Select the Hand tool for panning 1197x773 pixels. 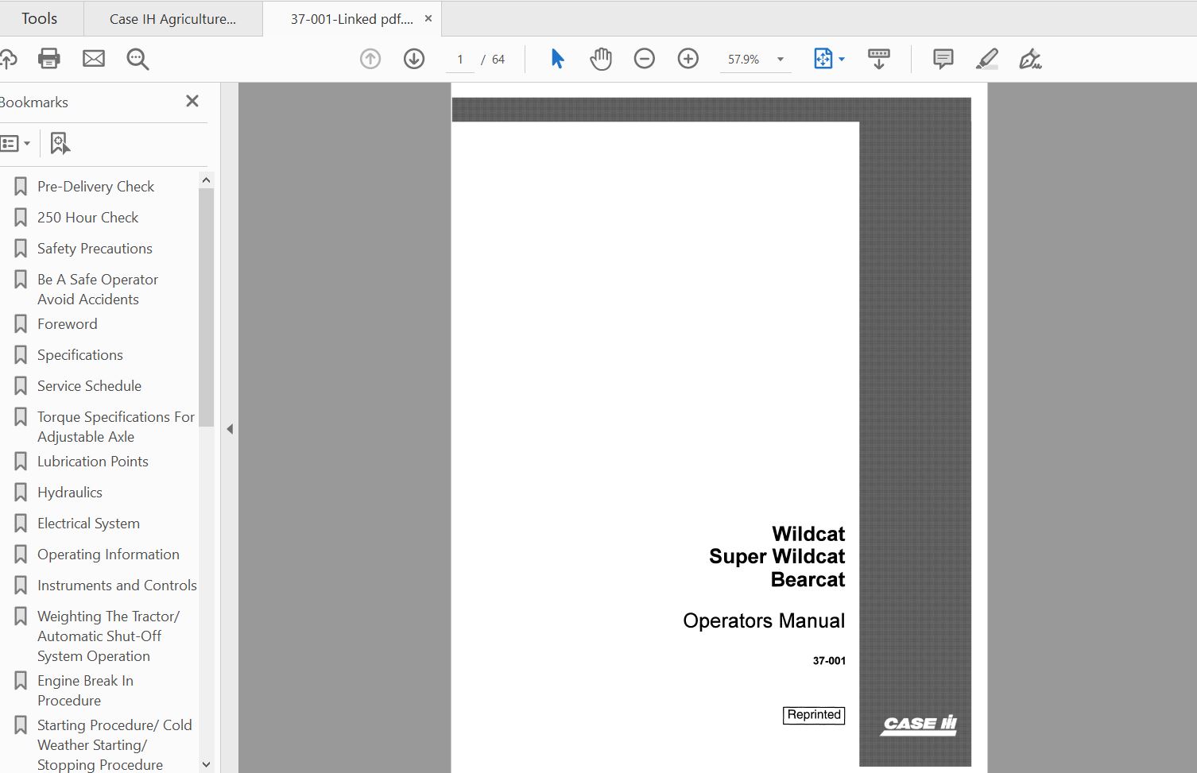coord(601,58)
